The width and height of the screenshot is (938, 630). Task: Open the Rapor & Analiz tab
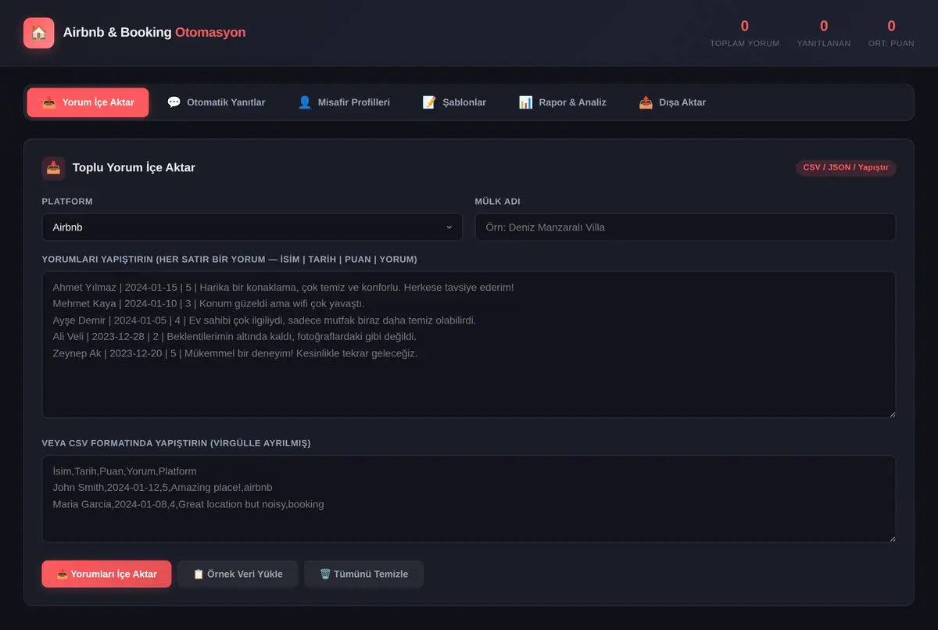[563, 102]
